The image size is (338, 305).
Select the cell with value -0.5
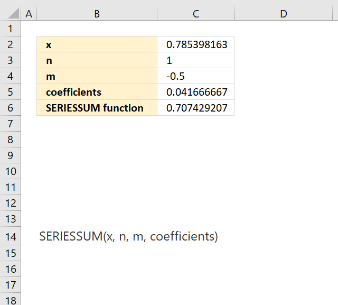(x=196, y=76)
